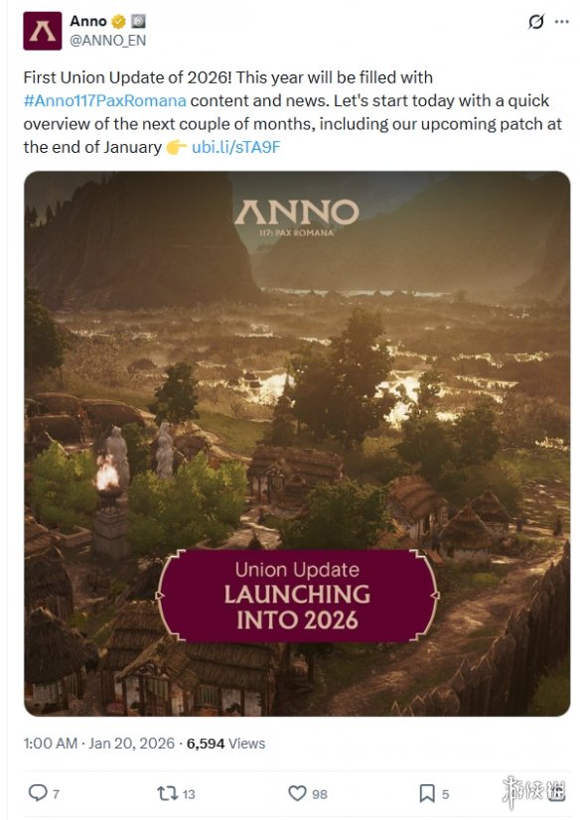Click the Anno display name

[88, 21]
